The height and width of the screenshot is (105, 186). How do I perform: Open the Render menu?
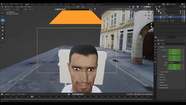tap(12, 4)
